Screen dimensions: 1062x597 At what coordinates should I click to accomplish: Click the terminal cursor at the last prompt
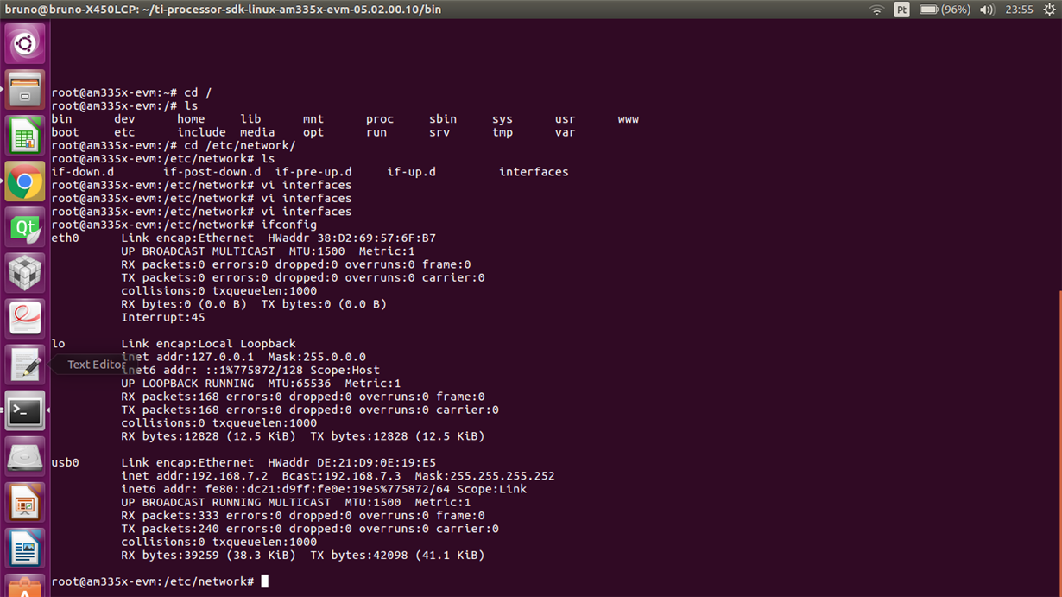[264, 581]
